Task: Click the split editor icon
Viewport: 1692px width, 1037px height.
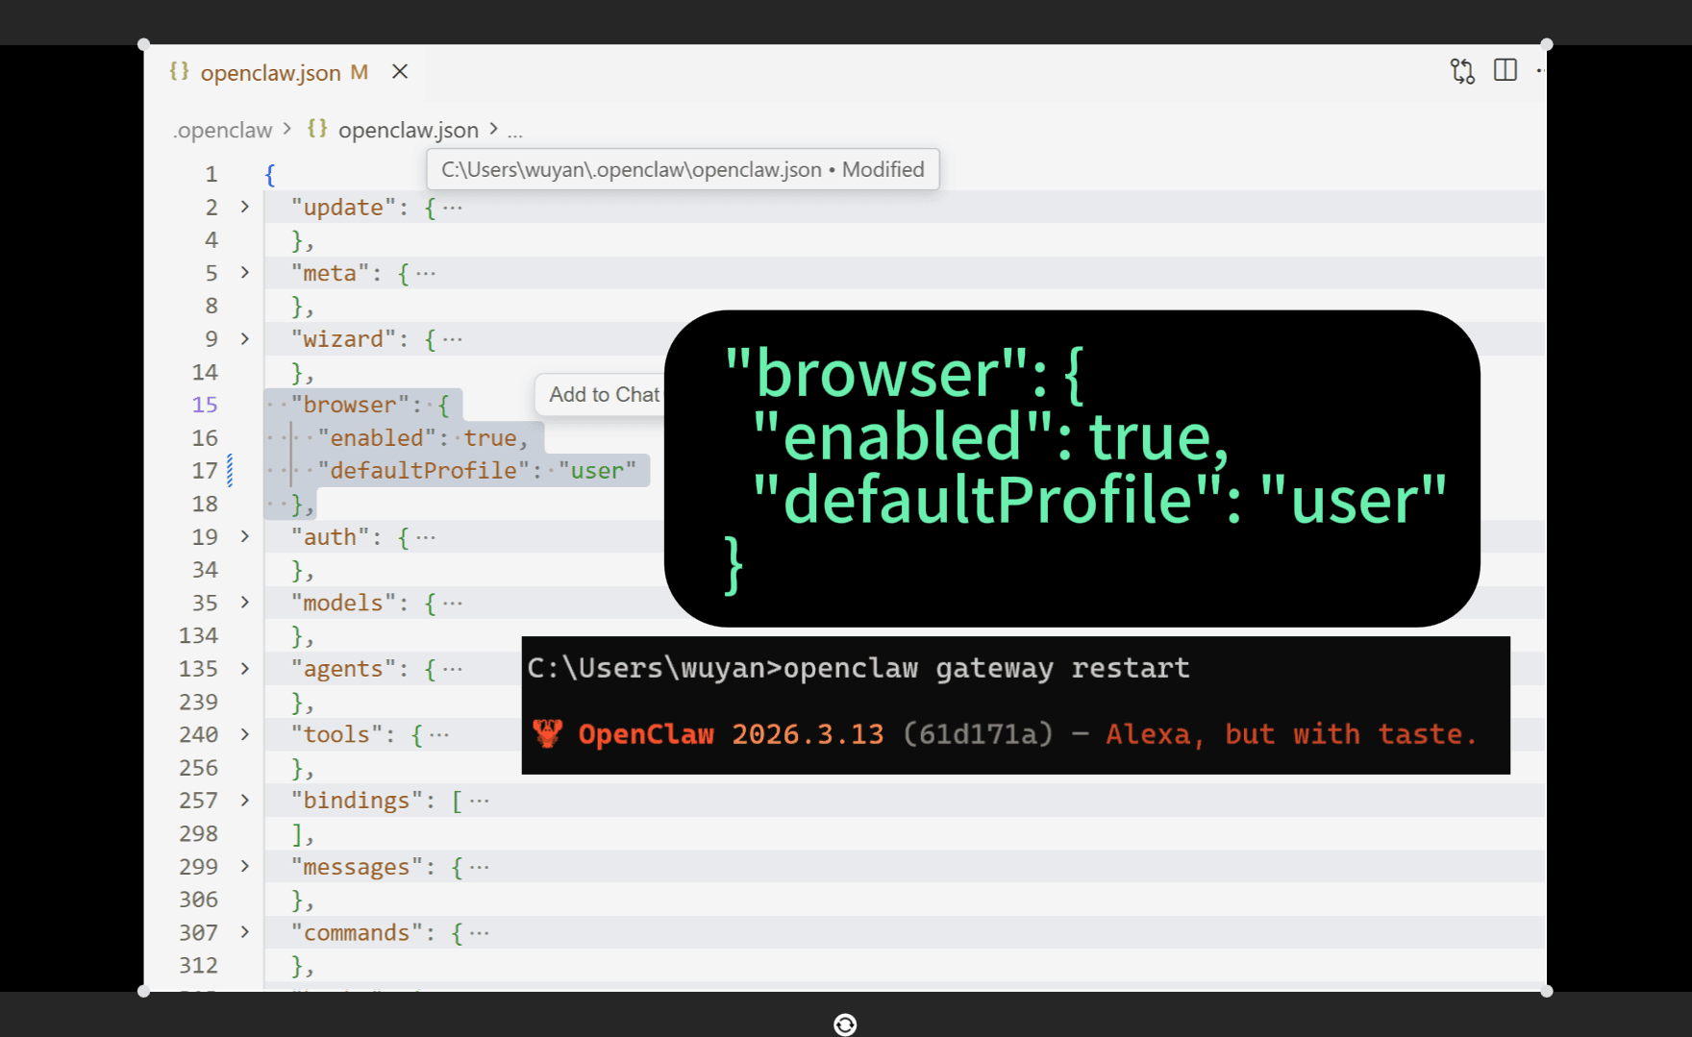Action: pyautogui.click(x=1505, y=70)
